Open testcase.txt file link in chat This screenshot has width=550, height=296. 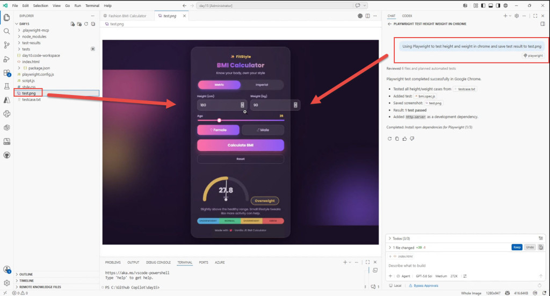pos(465,89)
